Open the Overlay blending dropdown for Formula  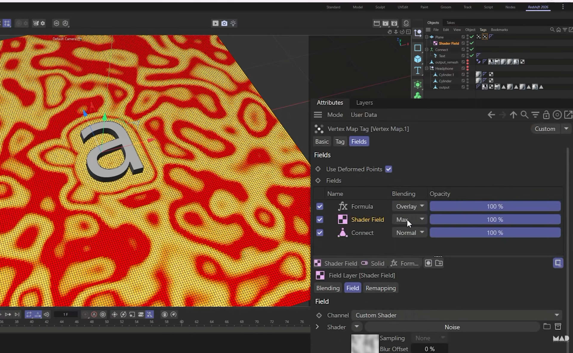(x=409, y=206)
